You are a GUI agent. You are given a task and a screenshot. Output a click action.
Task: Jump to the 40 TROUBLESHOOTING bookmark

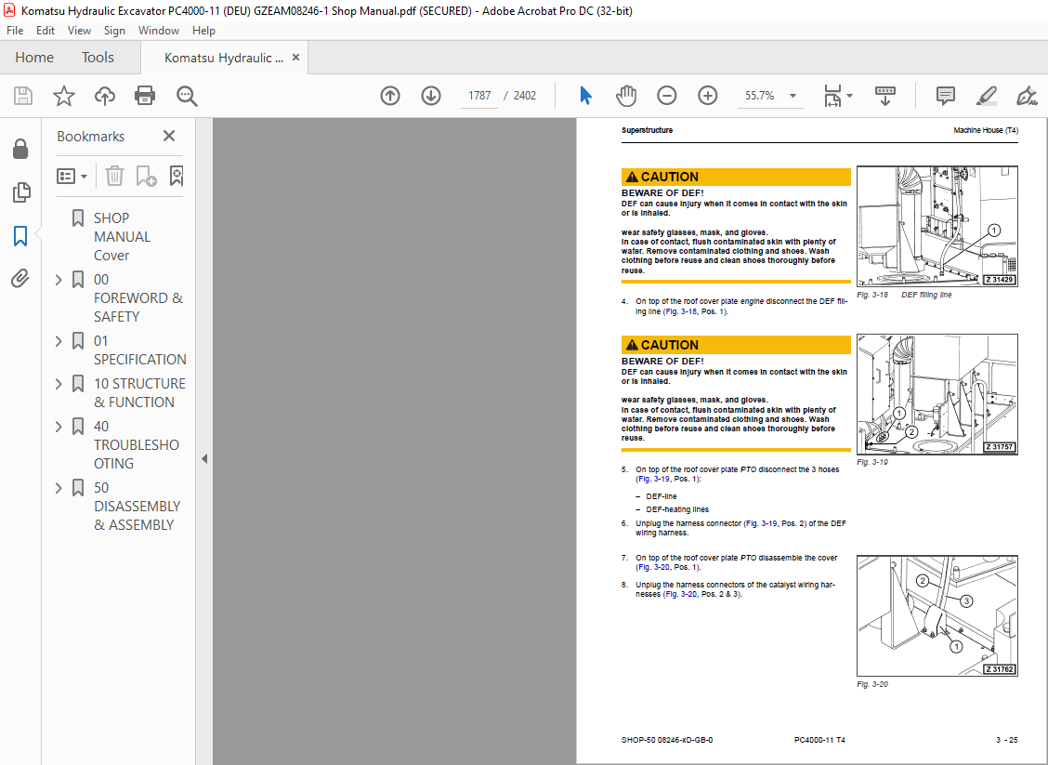(x=137, y=445)
